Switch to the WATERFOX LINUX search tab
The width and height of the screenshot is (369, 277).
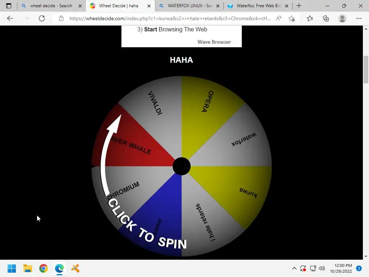point(190,6)
